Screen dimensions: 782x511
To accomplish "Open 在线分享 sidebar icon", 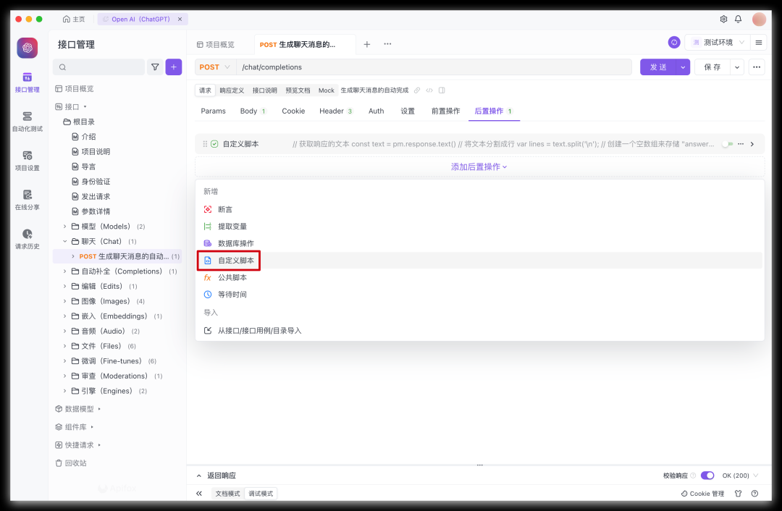I will (x=28, y=199).
